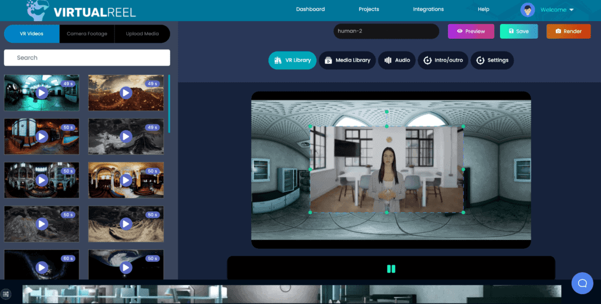Select the woman presenter overlay video
This screenshot has width=601, height=304.
(x=387, y=170)
